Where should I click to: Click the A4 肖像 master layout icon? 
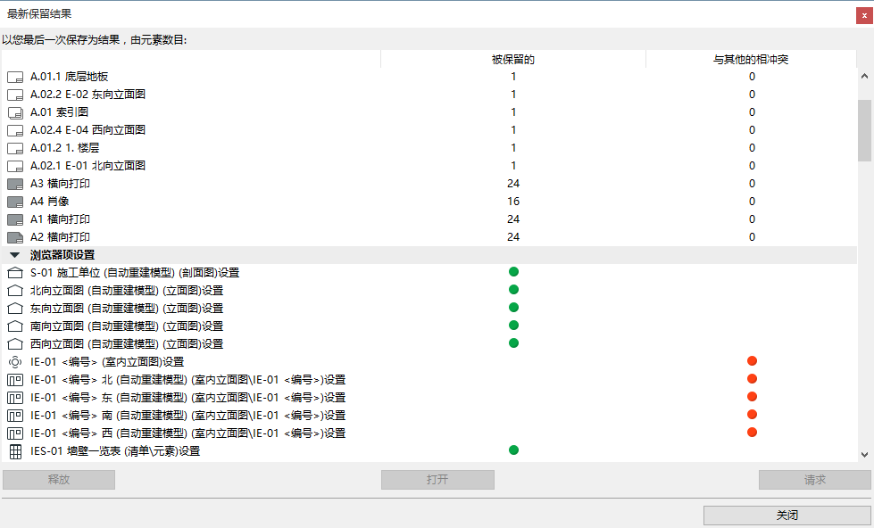pos(14,201)
